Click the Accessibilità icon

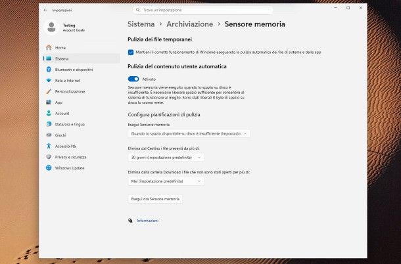49,146
